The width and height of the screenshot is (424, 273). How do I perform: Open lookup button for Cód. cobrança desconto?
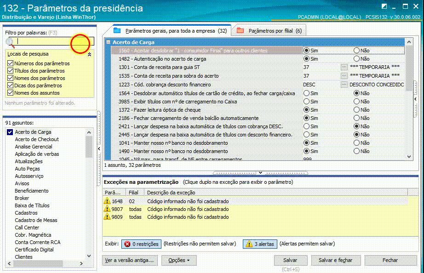[x=344, y=85]
